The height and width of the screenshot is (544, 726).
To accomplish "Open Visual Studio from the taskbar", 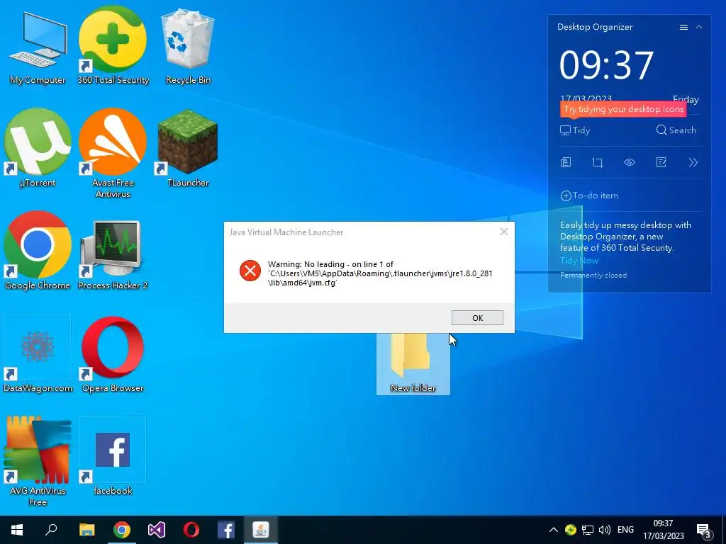I will coord(157,530).
